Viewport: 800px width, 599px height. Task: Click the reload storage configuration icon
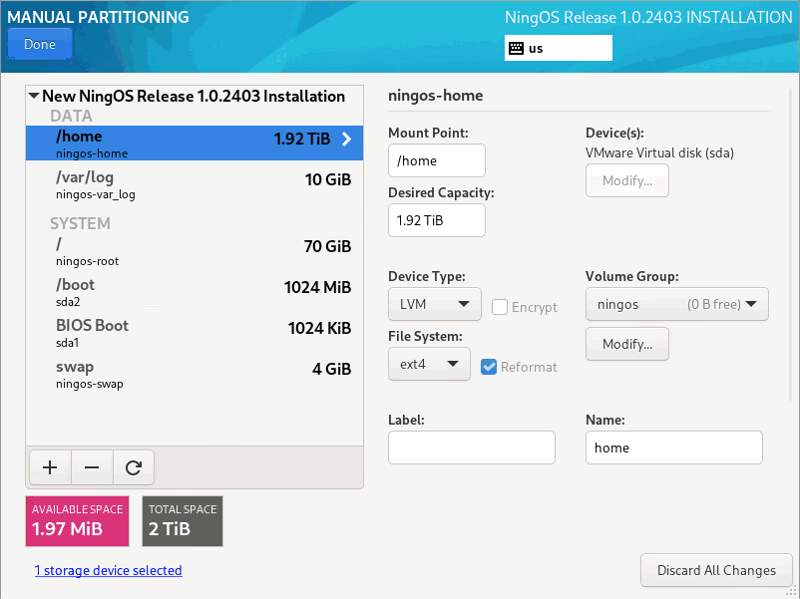coord(133,467)
